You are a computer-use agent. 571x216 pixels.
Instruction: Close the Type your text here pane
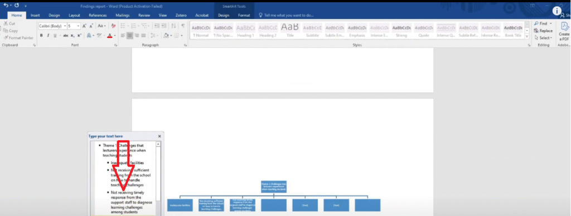pyautogui.click(x=159, y=136)
